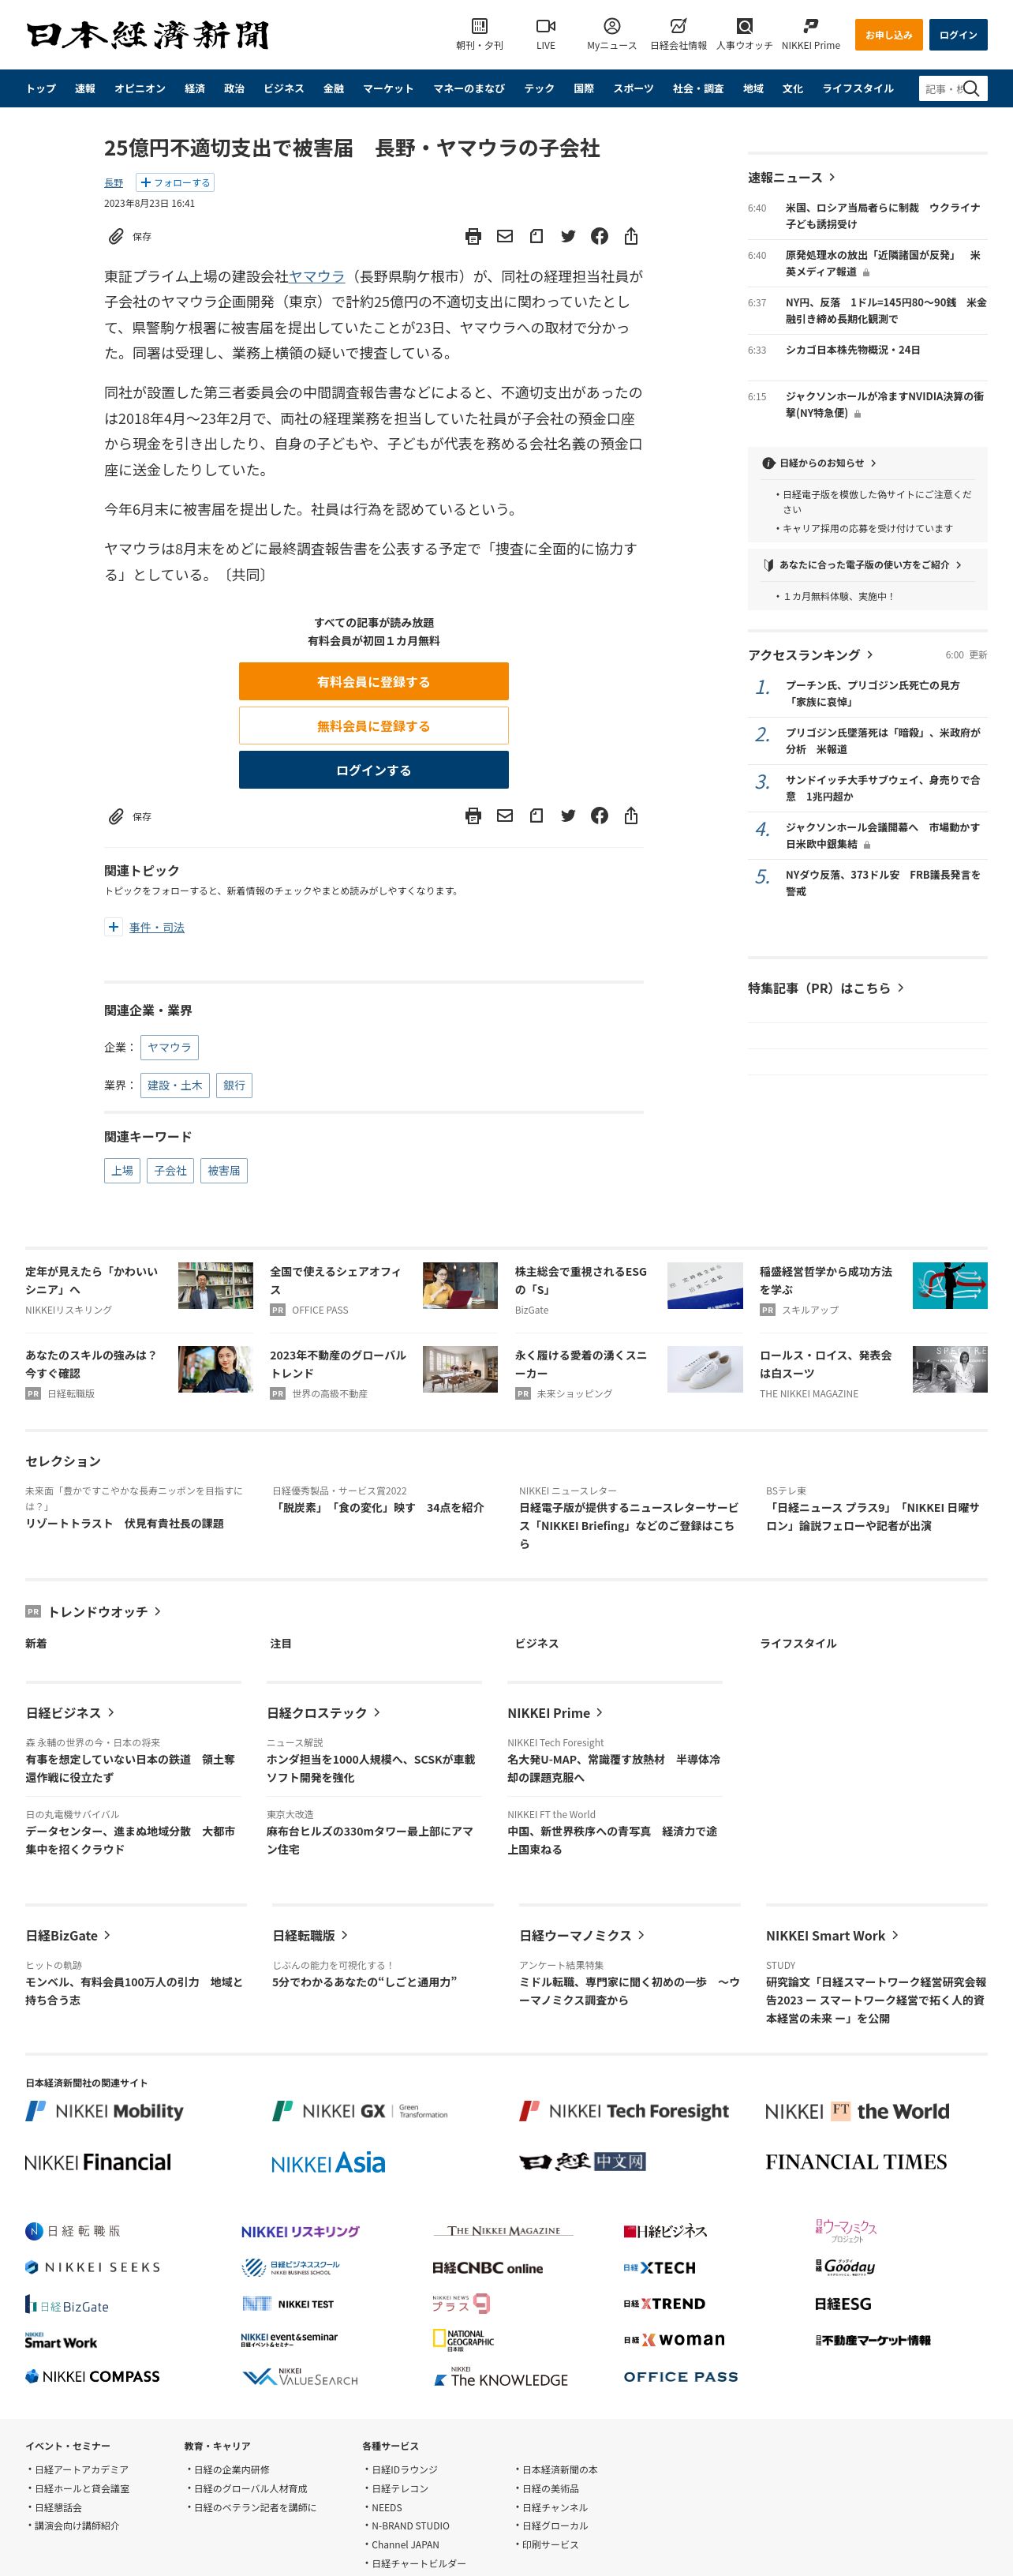1013x2576 pixels.
Task: Select マーケット in navigation bar
Action: [x=387, y=88]
